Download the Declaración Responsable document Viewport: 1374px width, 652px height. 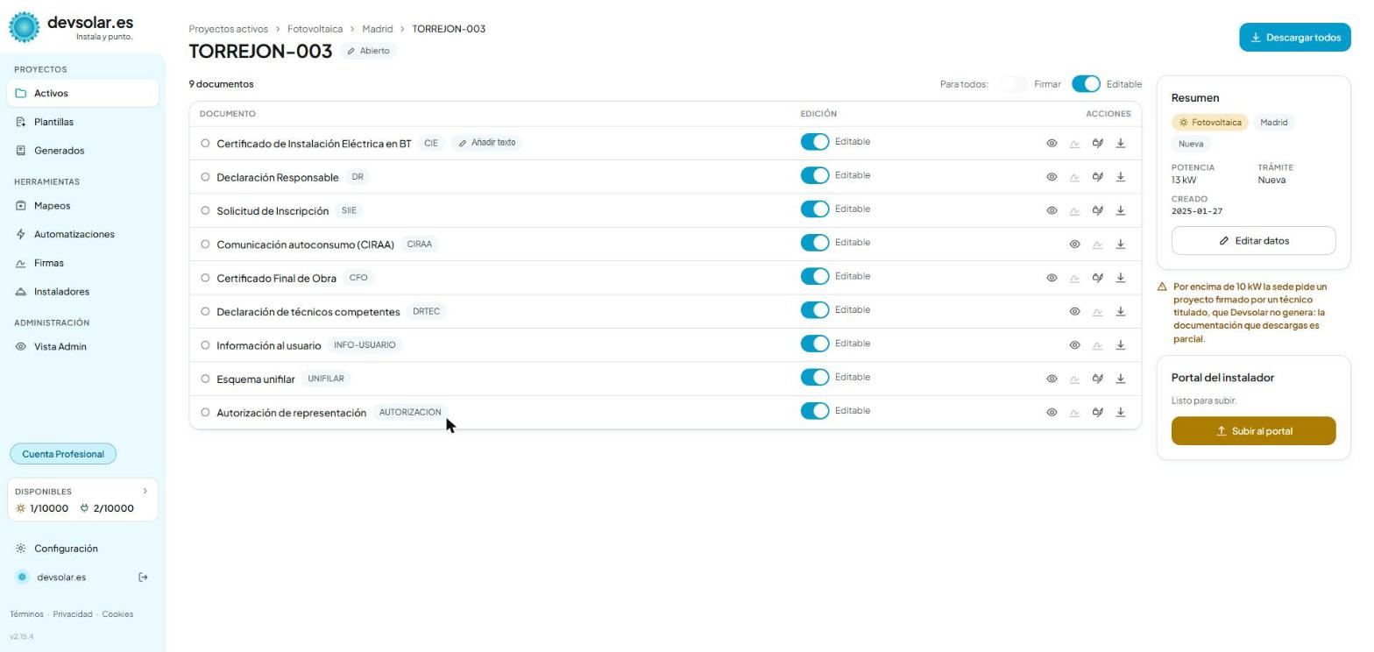click(x=1120, y=177)
